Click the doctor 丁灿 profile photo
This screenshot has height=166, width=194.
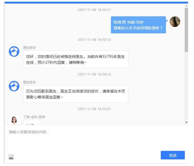[x=14, y=120]
